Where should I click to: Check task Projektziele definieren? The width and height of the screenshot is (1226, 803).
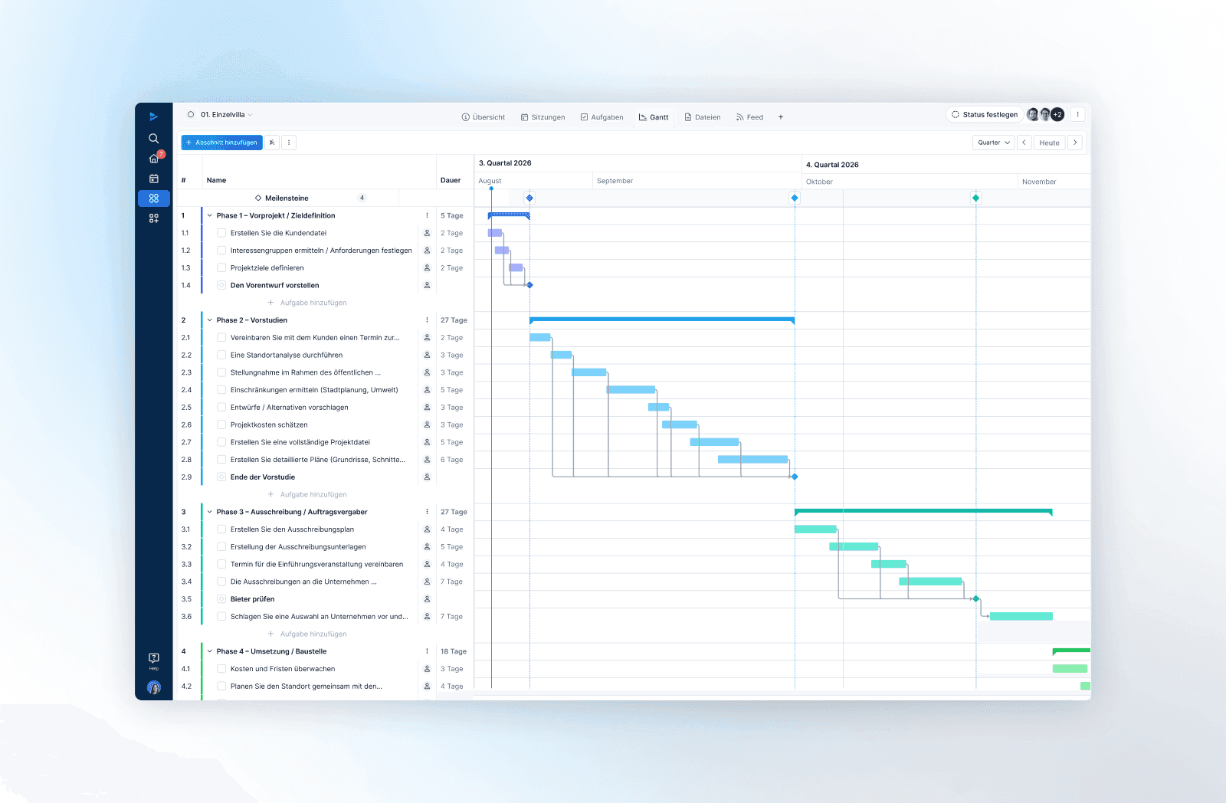point(221,268)
